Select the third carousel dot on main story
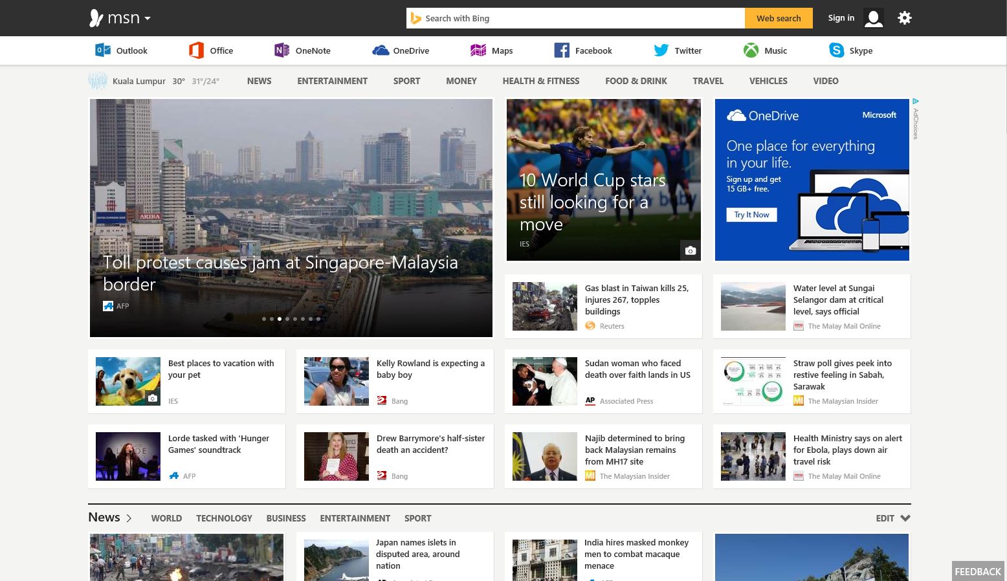The height and width of the screenshot is (581, 1007). tap(280, 319)
